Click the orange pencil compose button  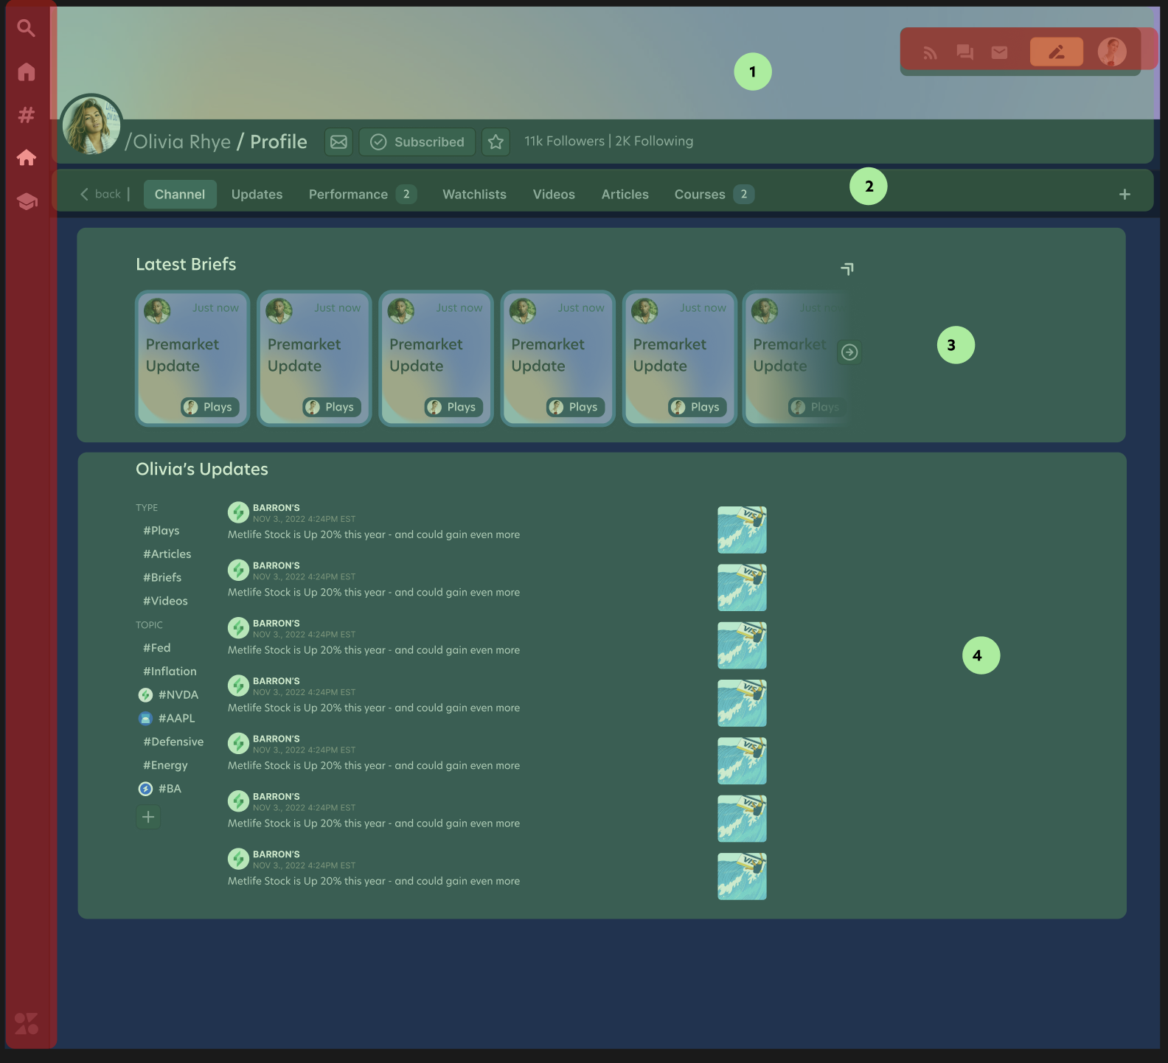(x=1057, y=52)
